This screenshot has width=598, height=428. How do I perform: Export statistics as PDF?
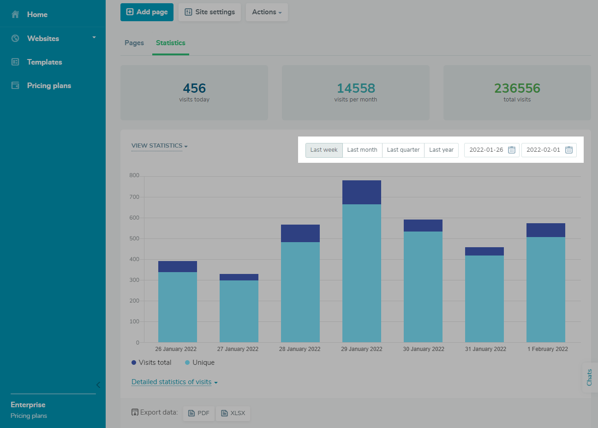(x=199, y=413)
